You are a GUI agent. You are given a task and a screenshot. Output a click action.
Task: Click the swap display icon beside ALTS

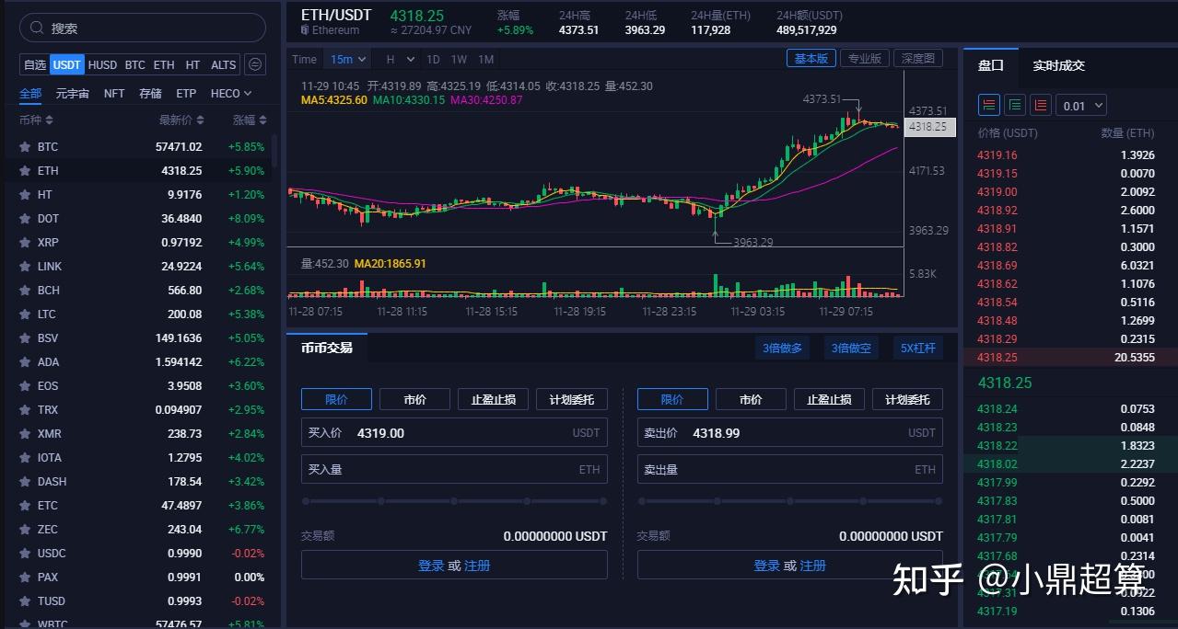tap(256, 64)
